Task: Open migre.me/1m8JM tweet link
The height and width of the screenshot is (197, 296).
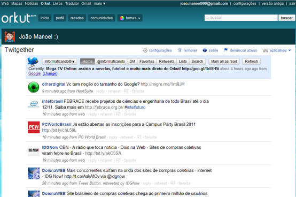Action: pos(162,84)
